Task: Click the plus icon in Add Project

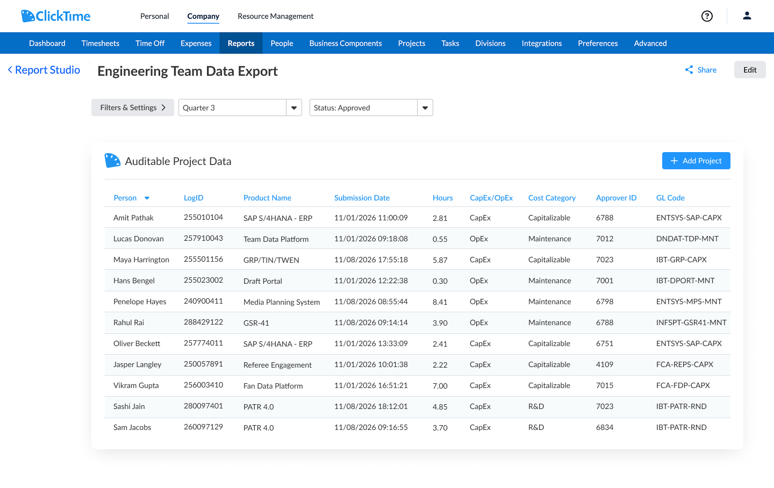Action: click(x=674, y=161)
